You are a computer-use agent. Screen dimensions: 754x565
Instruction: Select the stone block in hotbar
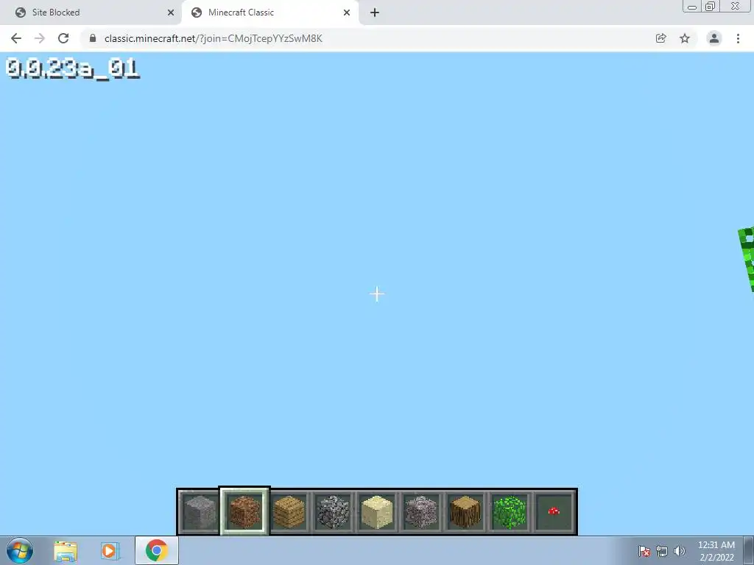tap(200, 512)
